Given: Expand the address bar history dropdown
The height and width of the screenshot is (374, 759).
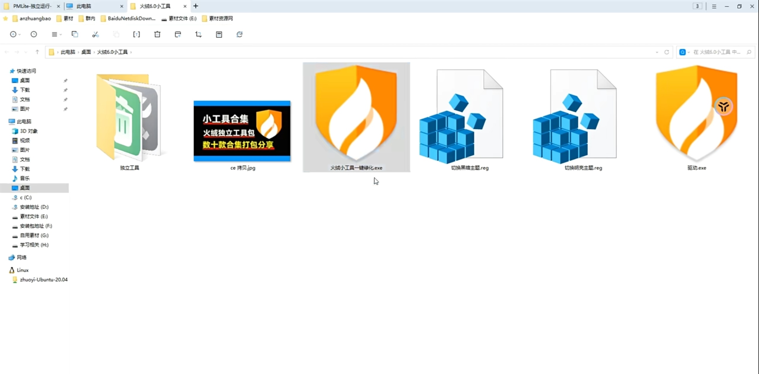Looking at the screenshot, I should 657,52.
